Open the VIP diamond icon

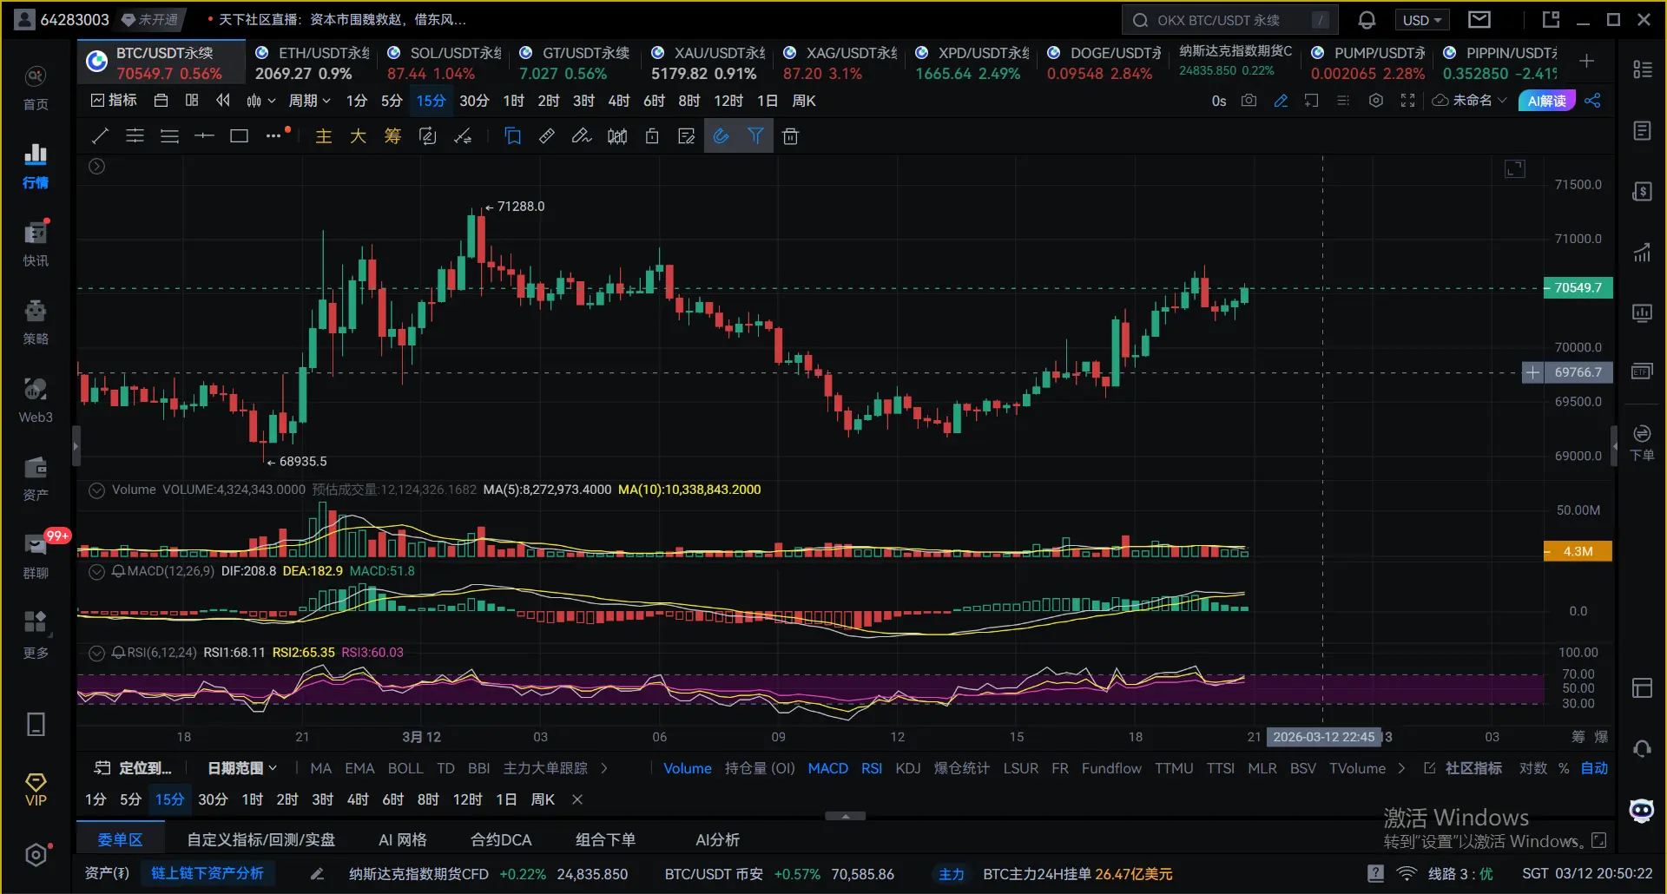pyautogui.click(x=36, y=790)
